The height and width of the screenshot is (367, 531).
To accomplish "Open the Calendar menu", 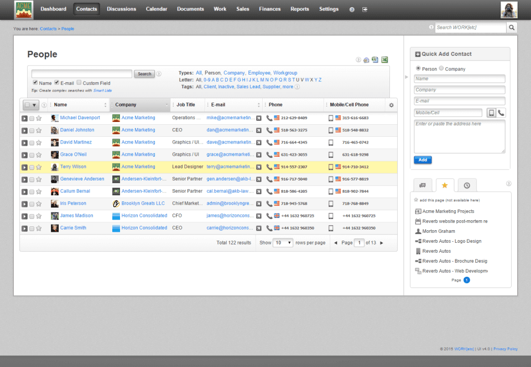I will [157, 9].
